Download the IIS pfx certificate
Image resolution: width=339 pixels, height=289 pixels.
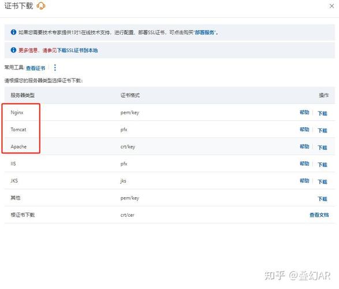(322, 164)
